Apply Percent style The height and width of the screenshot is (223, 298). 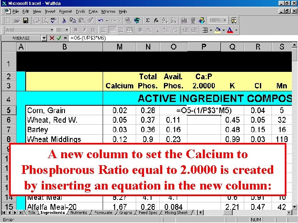pos(149,30)
